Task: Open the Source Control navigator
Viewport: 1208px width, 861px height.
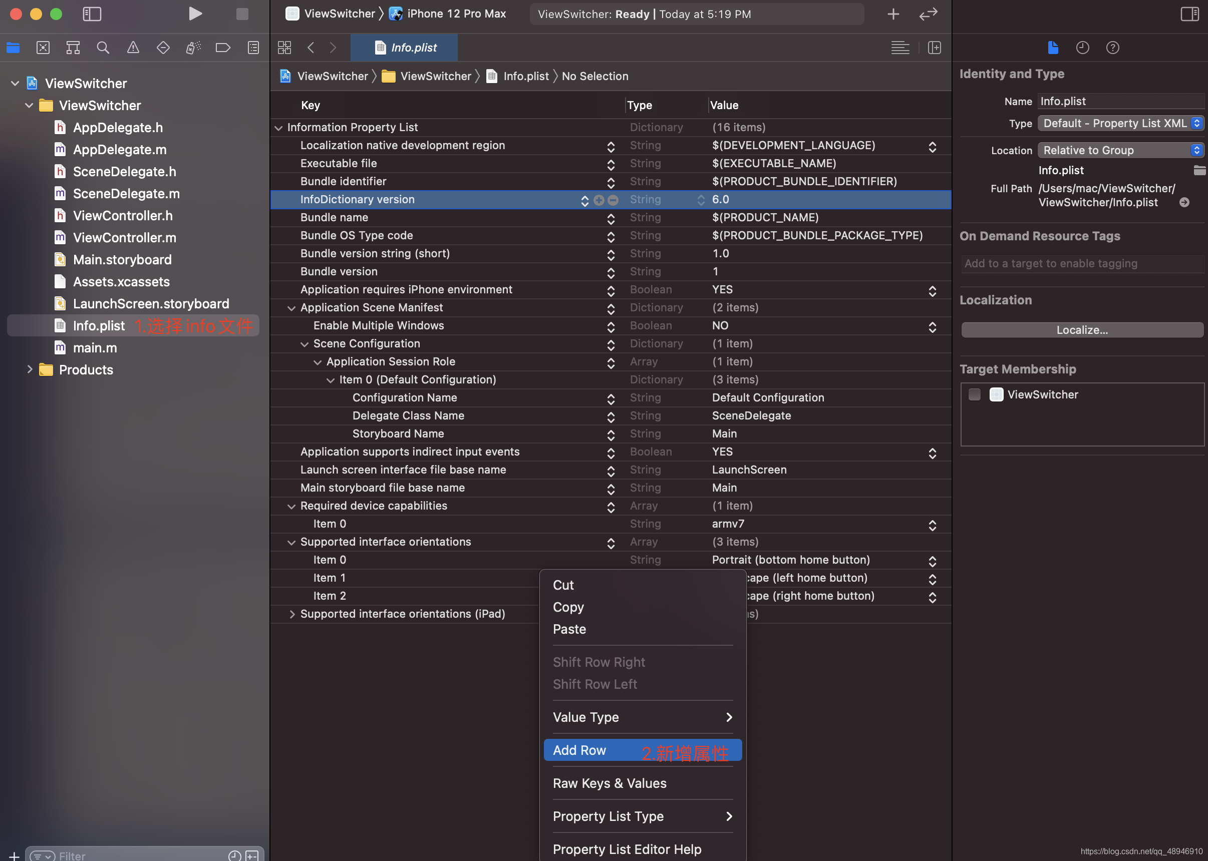Action: [43, 48]
